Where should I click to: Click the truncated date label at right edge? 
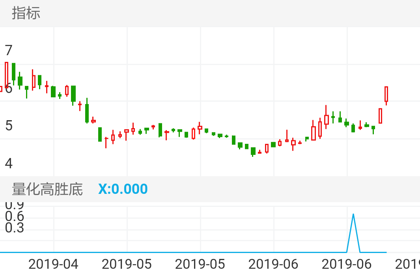point(407,264)
